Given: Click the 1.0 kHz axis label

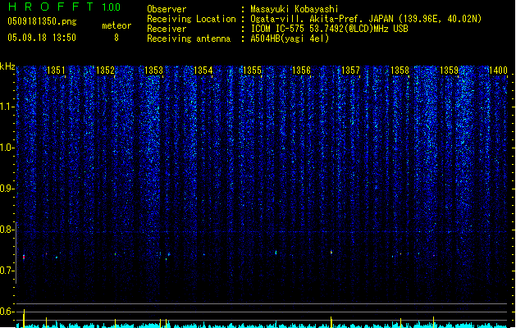Looking at the screenshot, I should pyautogui.click(x=7, y=148).
